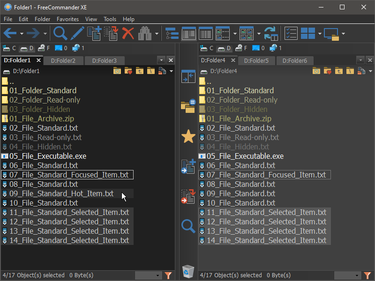Select 05_File_Executable.exe in the right panel

click(245, 156)
